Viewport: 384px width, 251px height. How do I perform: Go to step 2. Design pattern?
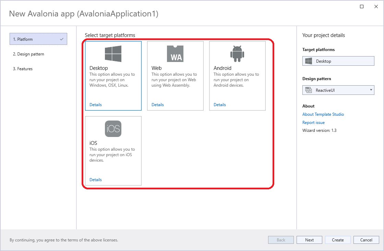click(x=29, y=54)
